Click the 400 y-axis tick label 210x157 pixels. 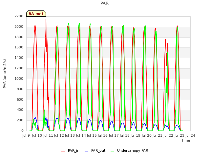click(20, 110)
